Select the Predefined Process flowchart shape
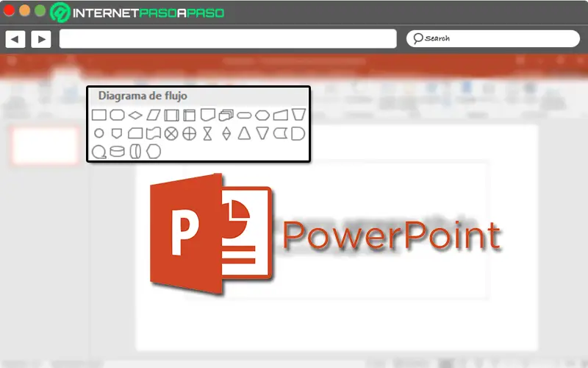 [x=171, y=115]
